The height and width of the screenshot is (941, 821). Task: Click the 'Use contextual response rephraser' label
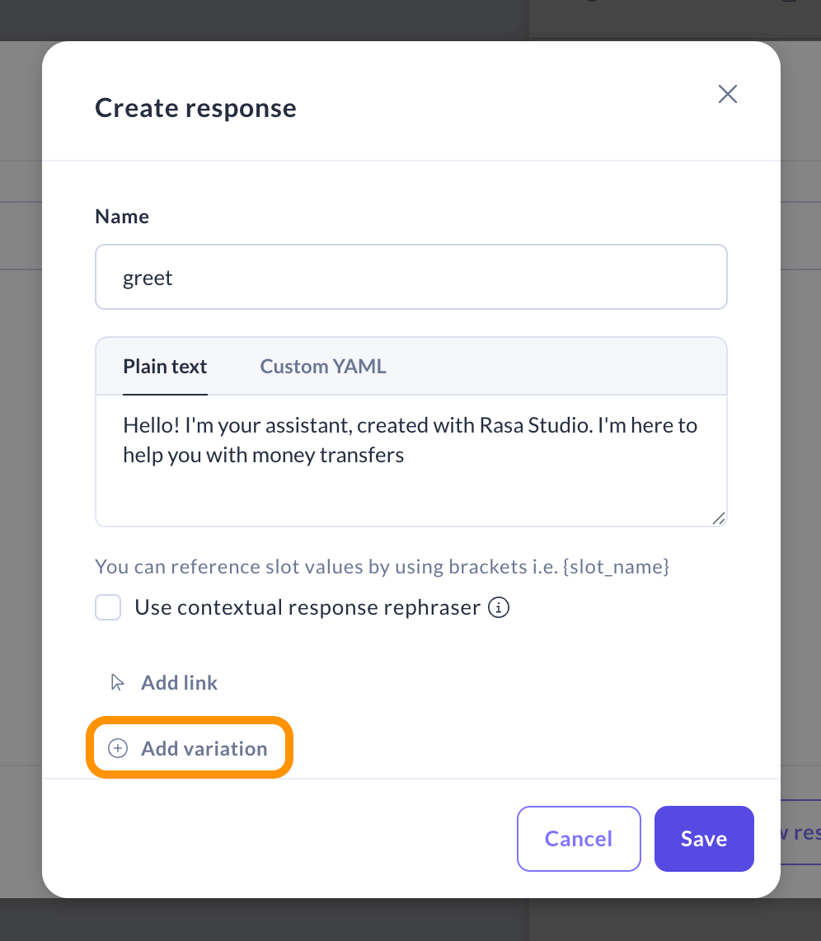307,608
